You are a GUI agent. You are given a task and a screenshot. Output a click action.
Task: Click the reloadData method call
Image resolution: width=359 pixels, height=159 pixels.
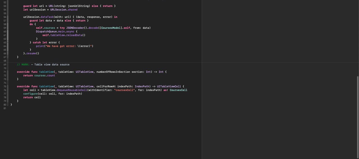pos(74,35)
